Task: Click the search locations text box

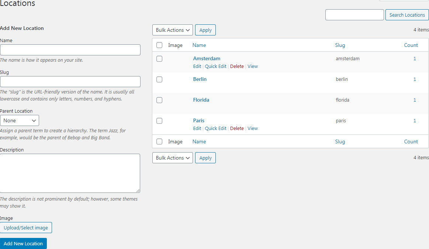Action: pos(354,15)
